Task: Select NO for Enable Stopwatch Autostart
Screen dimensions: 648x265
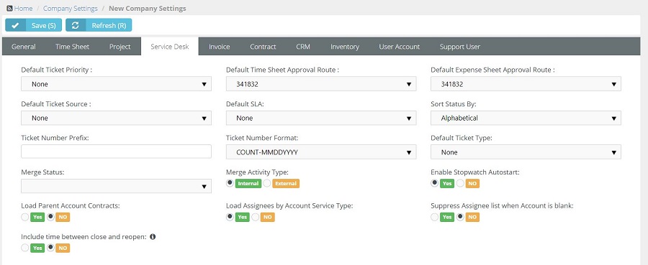Action: tap(460, 183)
